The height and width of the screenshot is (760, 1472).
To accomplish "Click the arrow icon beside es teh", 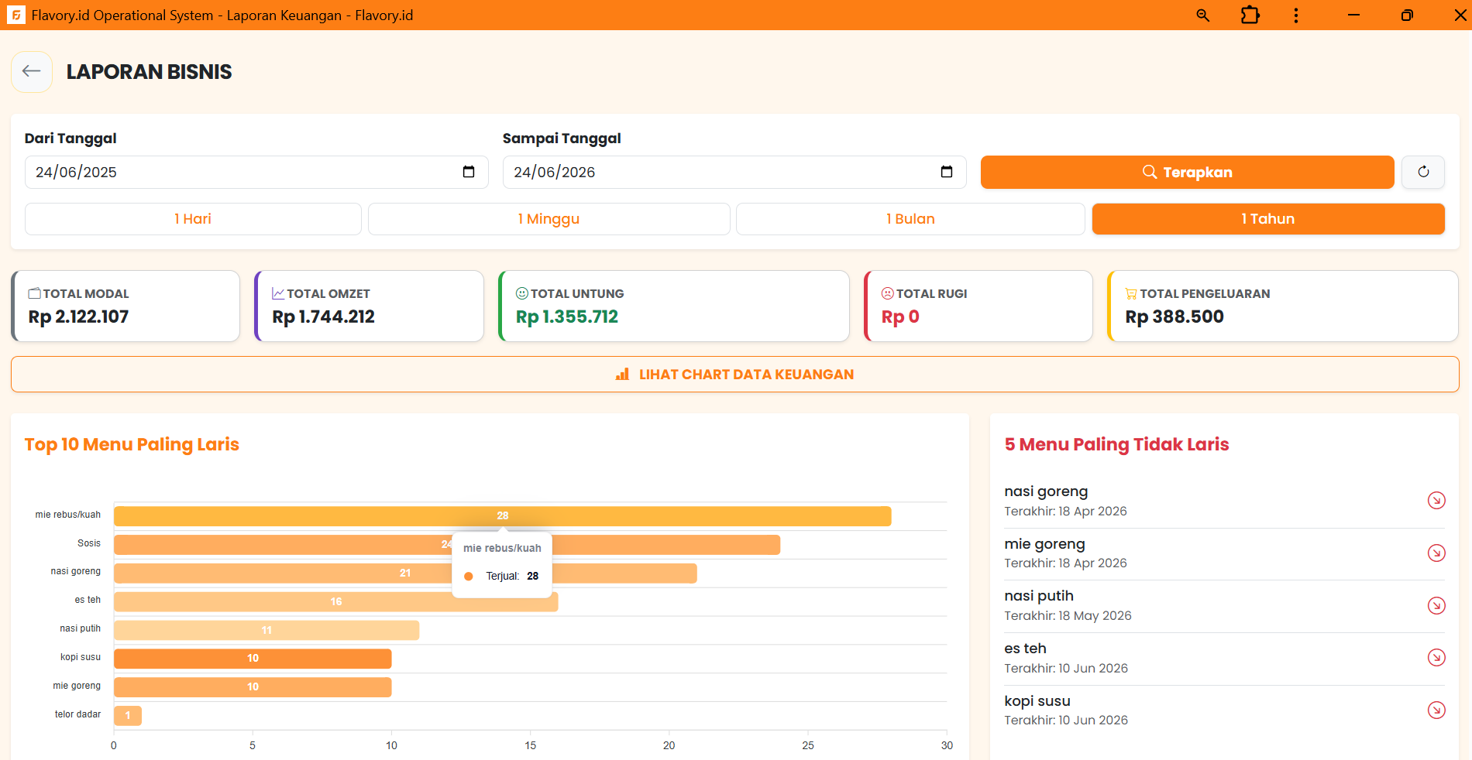I will click(x=1436, y=658).
